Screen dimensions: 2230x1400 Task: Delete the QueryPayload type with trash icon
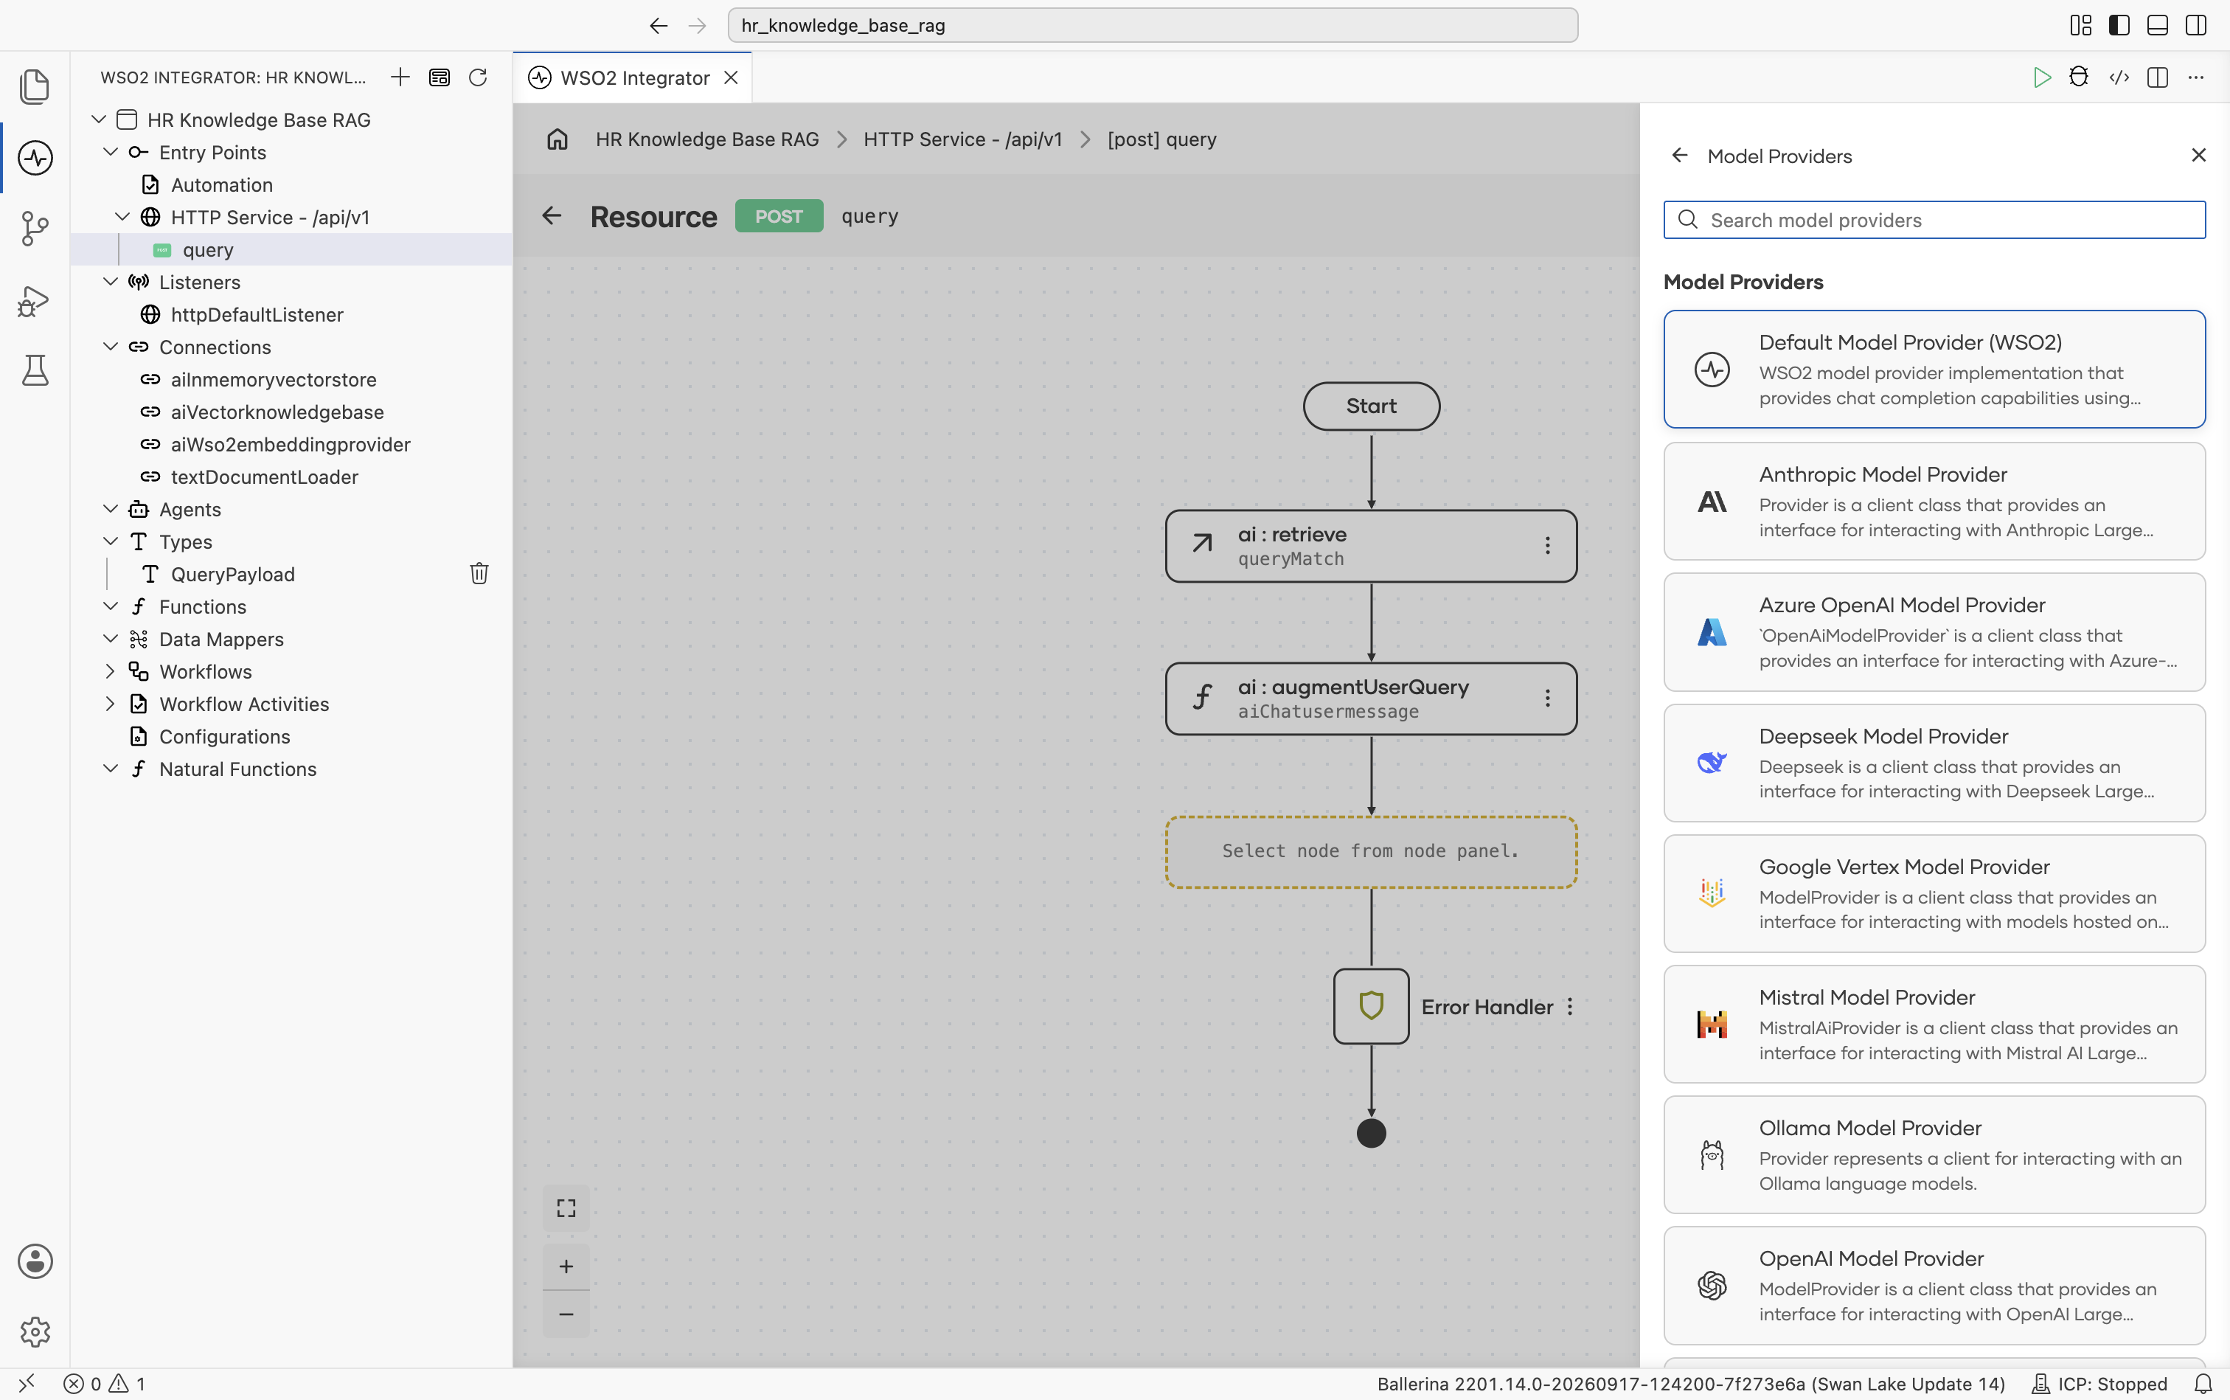click(x=479, y=574)
